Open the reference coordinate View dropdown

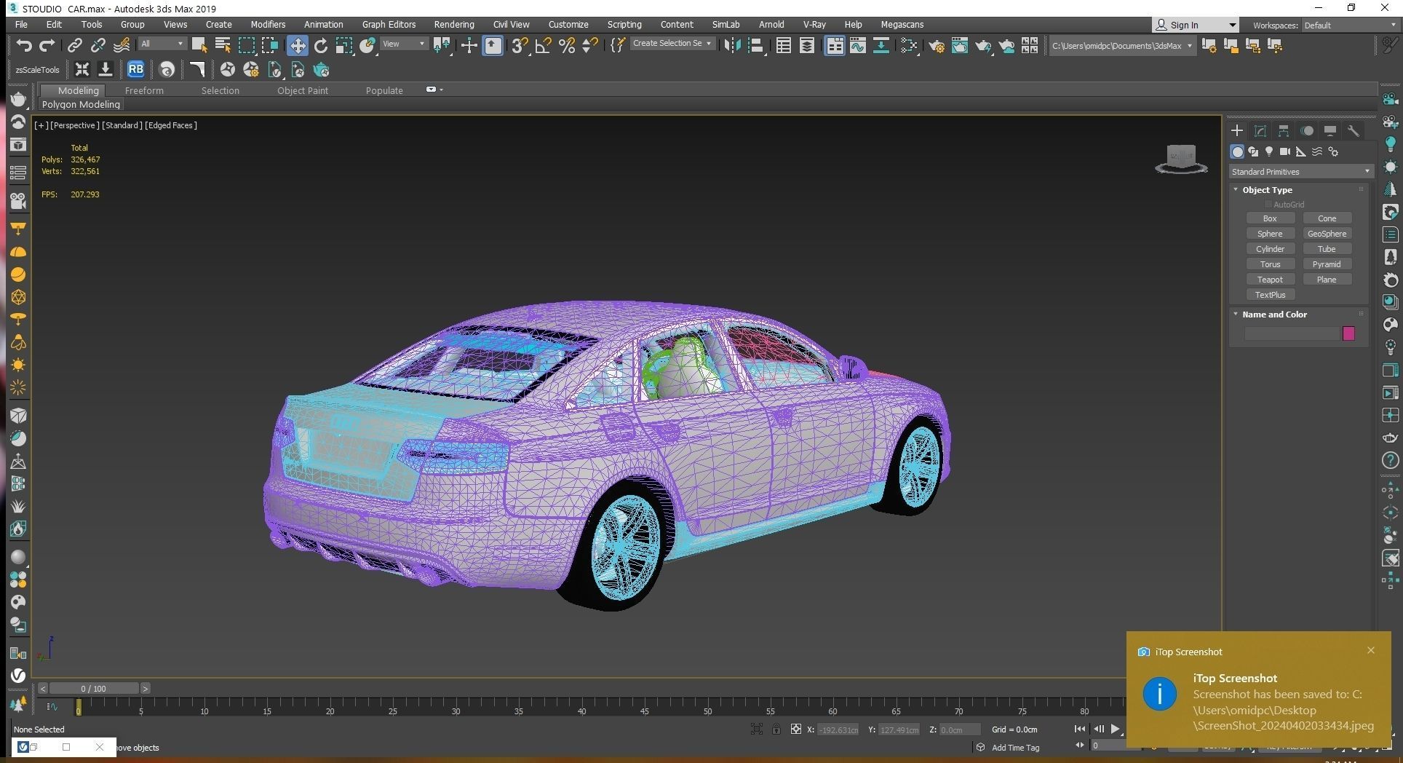click(x=404, y=44)
